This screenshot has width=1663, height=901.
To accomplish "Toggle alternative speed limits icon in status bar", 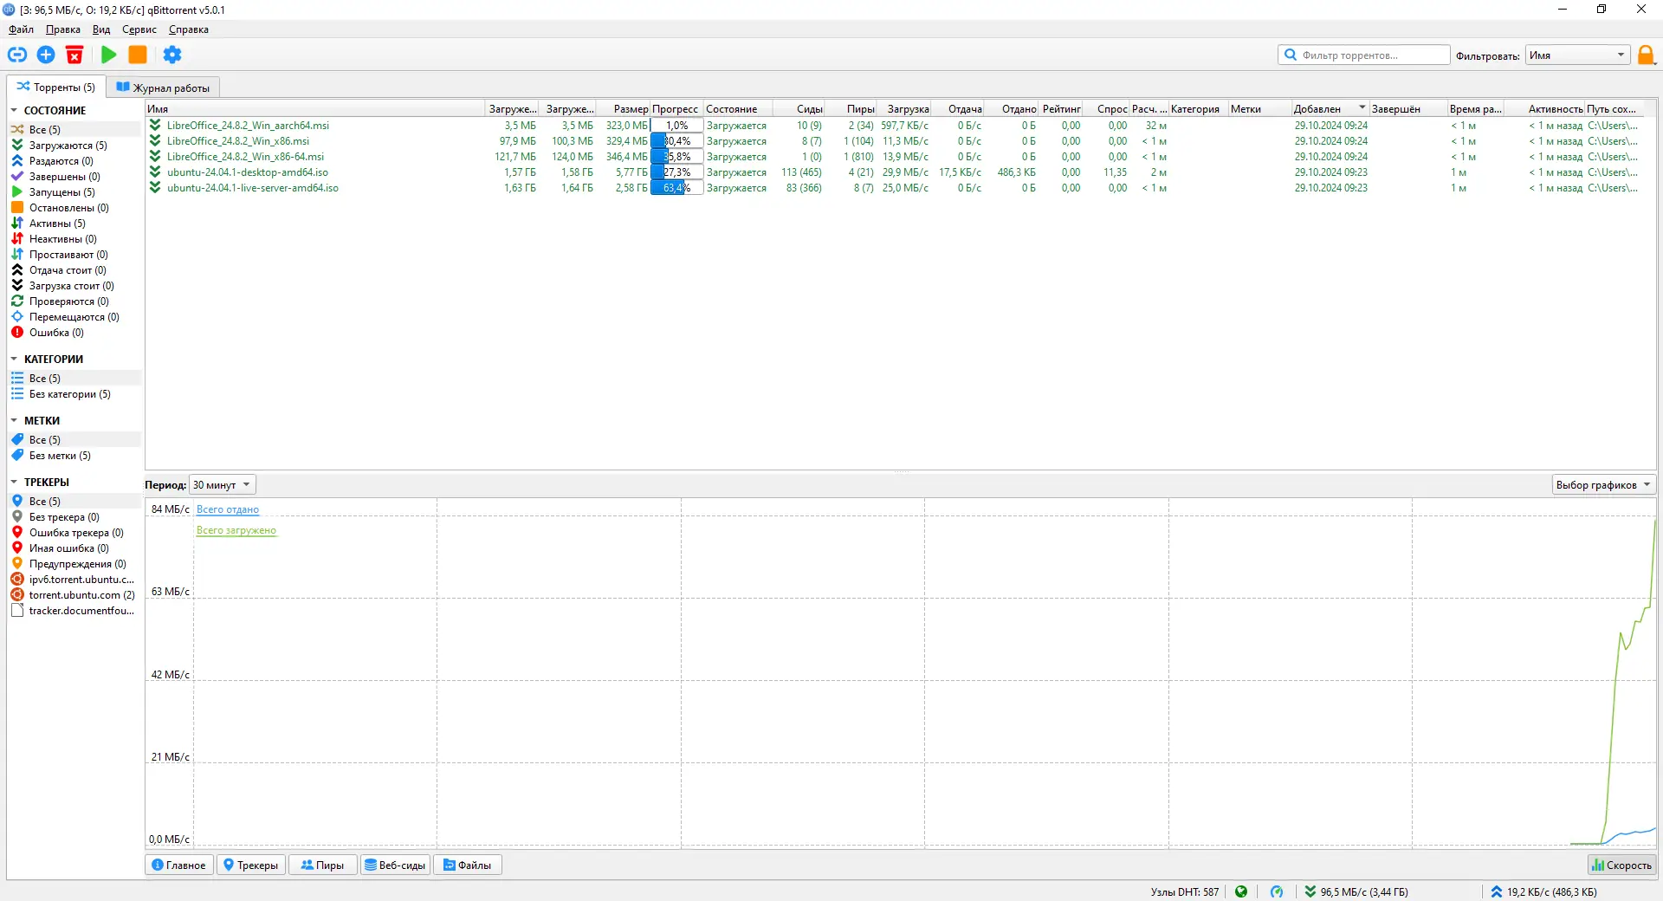I will click(x=1277, y=891).
